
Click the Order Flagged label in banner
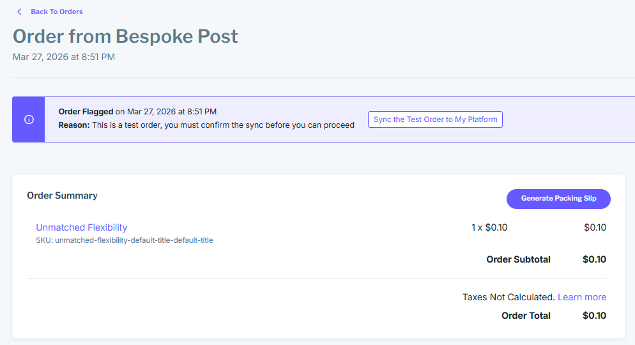point(86,112)
